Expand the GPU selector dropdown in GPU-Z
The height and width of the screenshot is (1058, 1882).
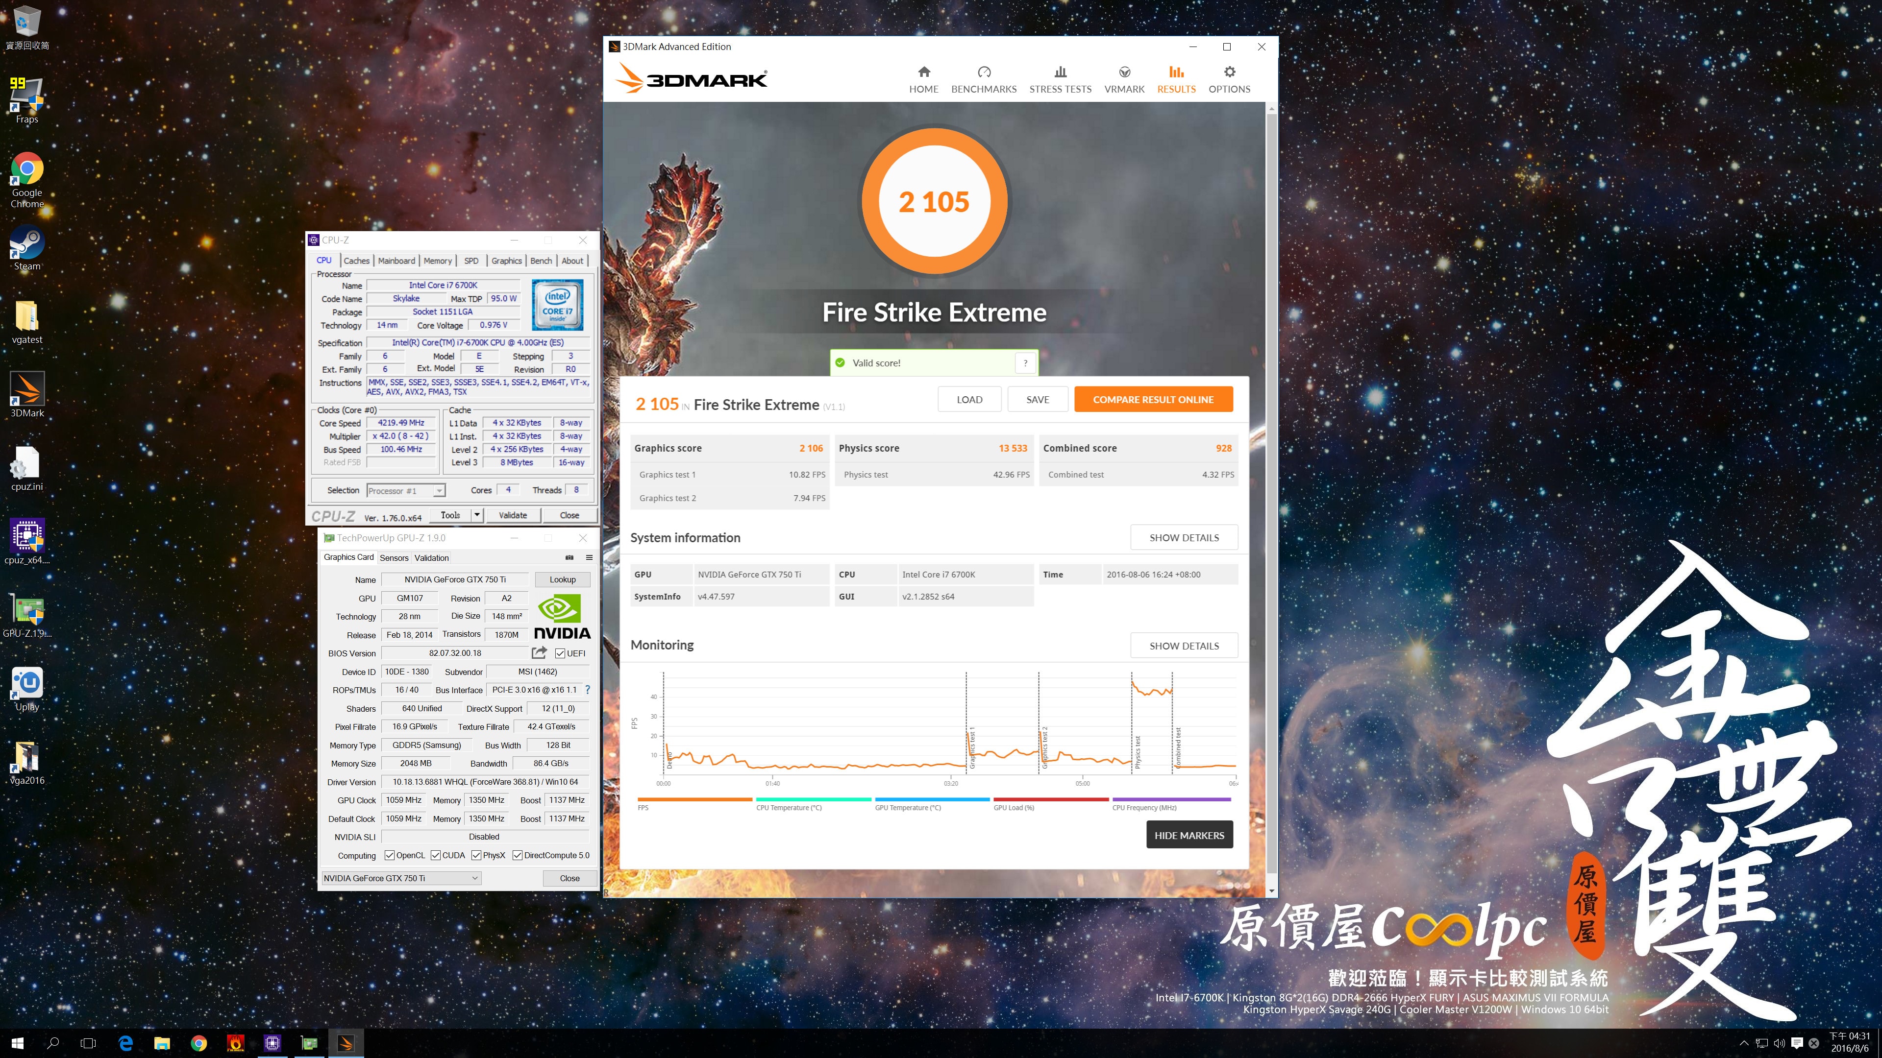[474, 878]
